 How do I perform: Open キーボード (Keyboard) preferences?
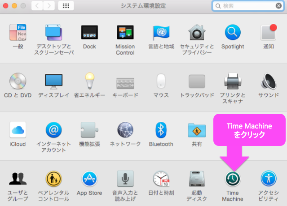(125, 83)
